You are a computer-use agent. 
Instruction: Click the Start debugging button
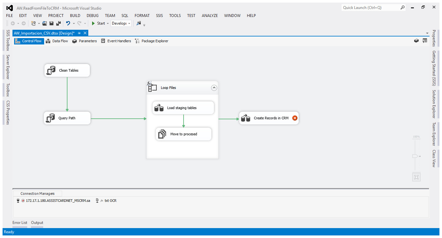pyautogui.click(x=98, y=23)
